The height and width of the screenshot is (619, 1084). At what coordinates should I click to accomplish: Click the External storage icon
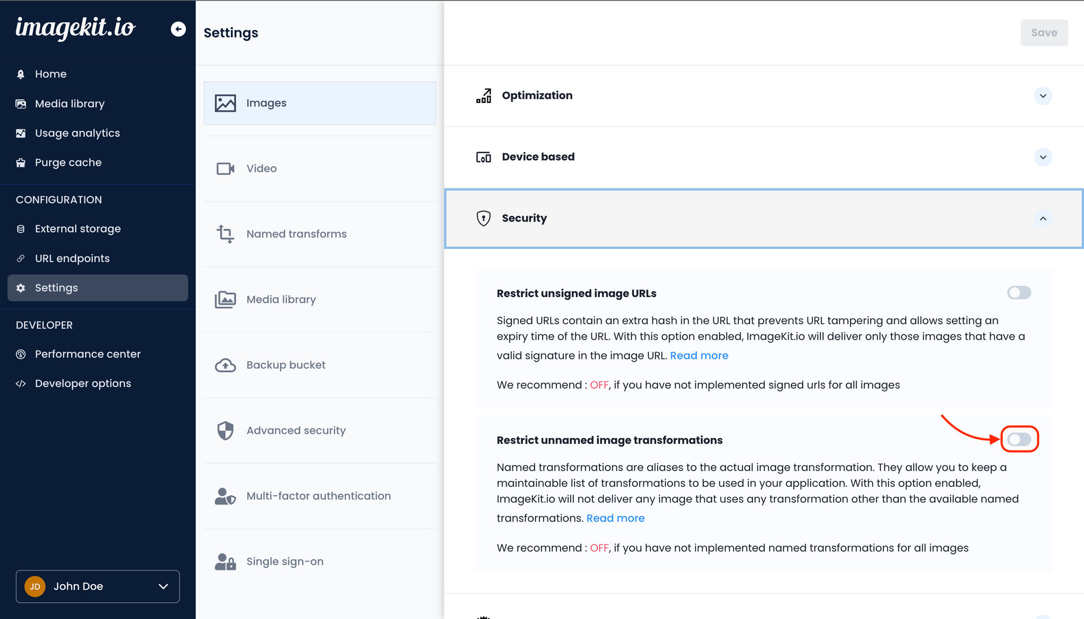21,229
